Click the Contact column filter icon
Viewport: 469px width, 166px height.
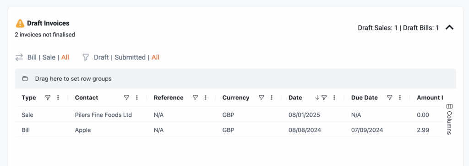point(126,98)
